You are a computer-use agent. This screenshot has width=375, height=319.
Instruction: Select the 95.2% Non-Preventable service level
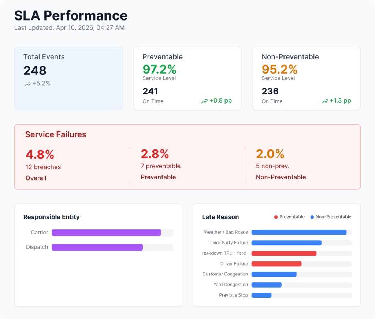[279, 69]
